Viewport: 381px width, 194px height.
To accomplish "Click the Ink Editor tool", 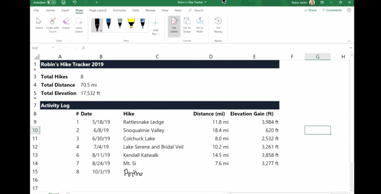I will pyautogui.click(x=174, y=25).
